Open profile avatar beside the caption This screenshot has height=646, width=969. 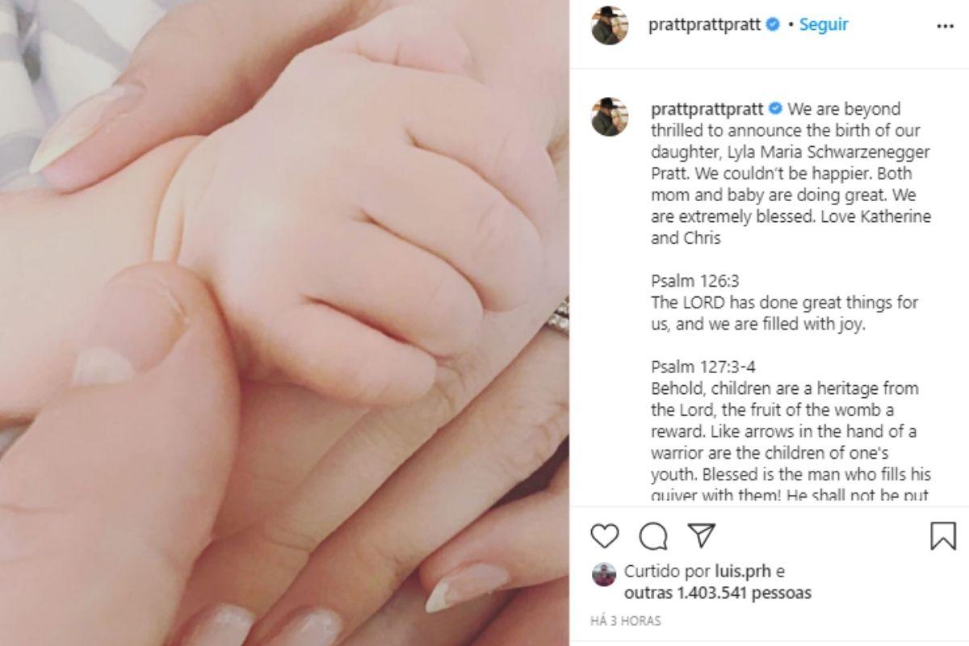pyautogui.click(x=610, y=117)
